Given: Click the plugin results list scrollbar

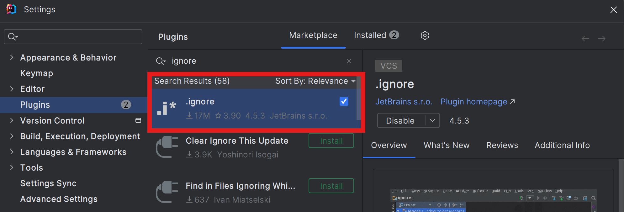Looking at the screenshot, I should (x=359, y=98).
